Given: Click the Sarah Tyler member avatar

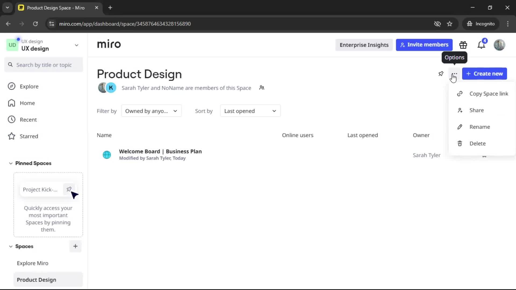Looking at the screenshot, I should click(103, 88).
